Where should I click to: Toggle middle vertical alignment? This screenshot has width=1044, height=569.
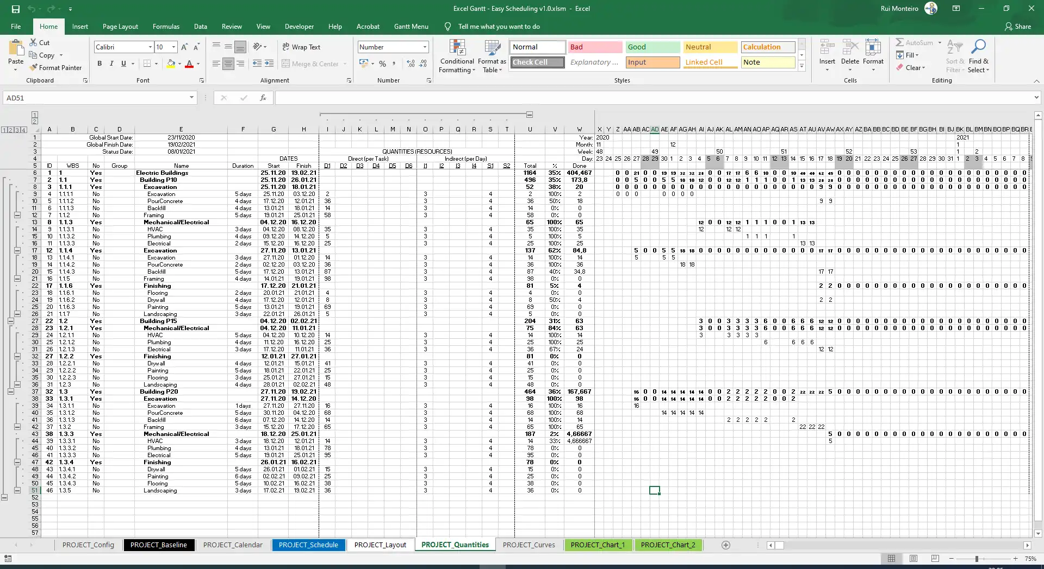[x=228, y=47]
